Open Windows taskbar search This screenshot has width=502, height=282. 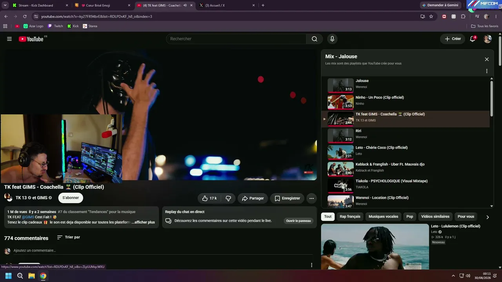pyautogui.click(x=20, y=276)
